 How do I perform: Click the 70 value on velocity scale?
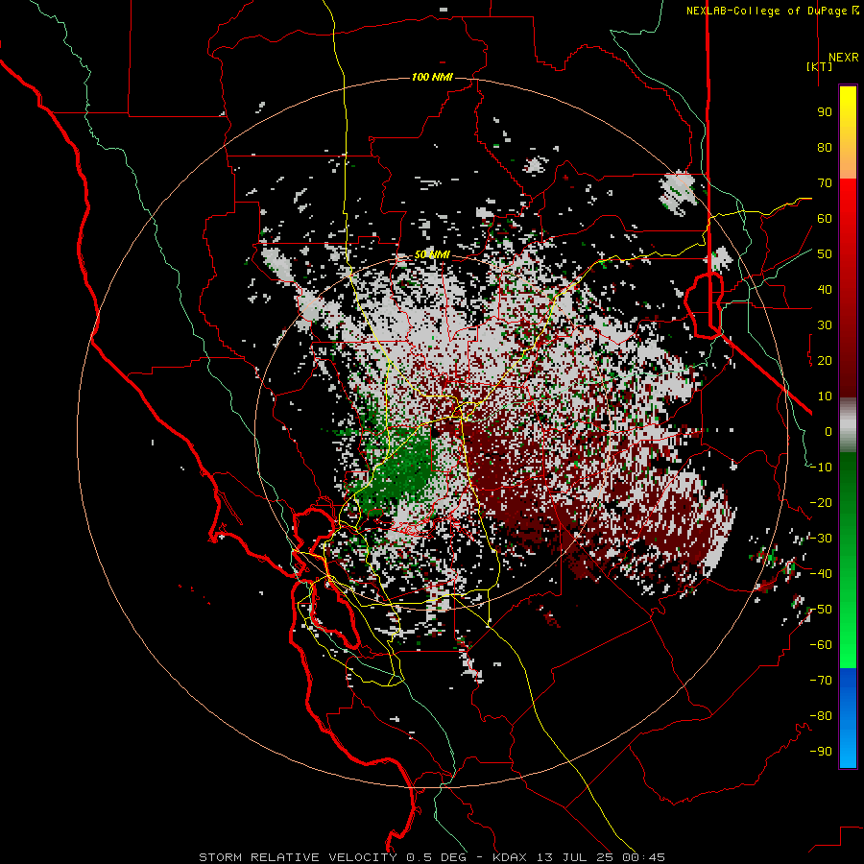pyautogui.click(x=825, y=183)
